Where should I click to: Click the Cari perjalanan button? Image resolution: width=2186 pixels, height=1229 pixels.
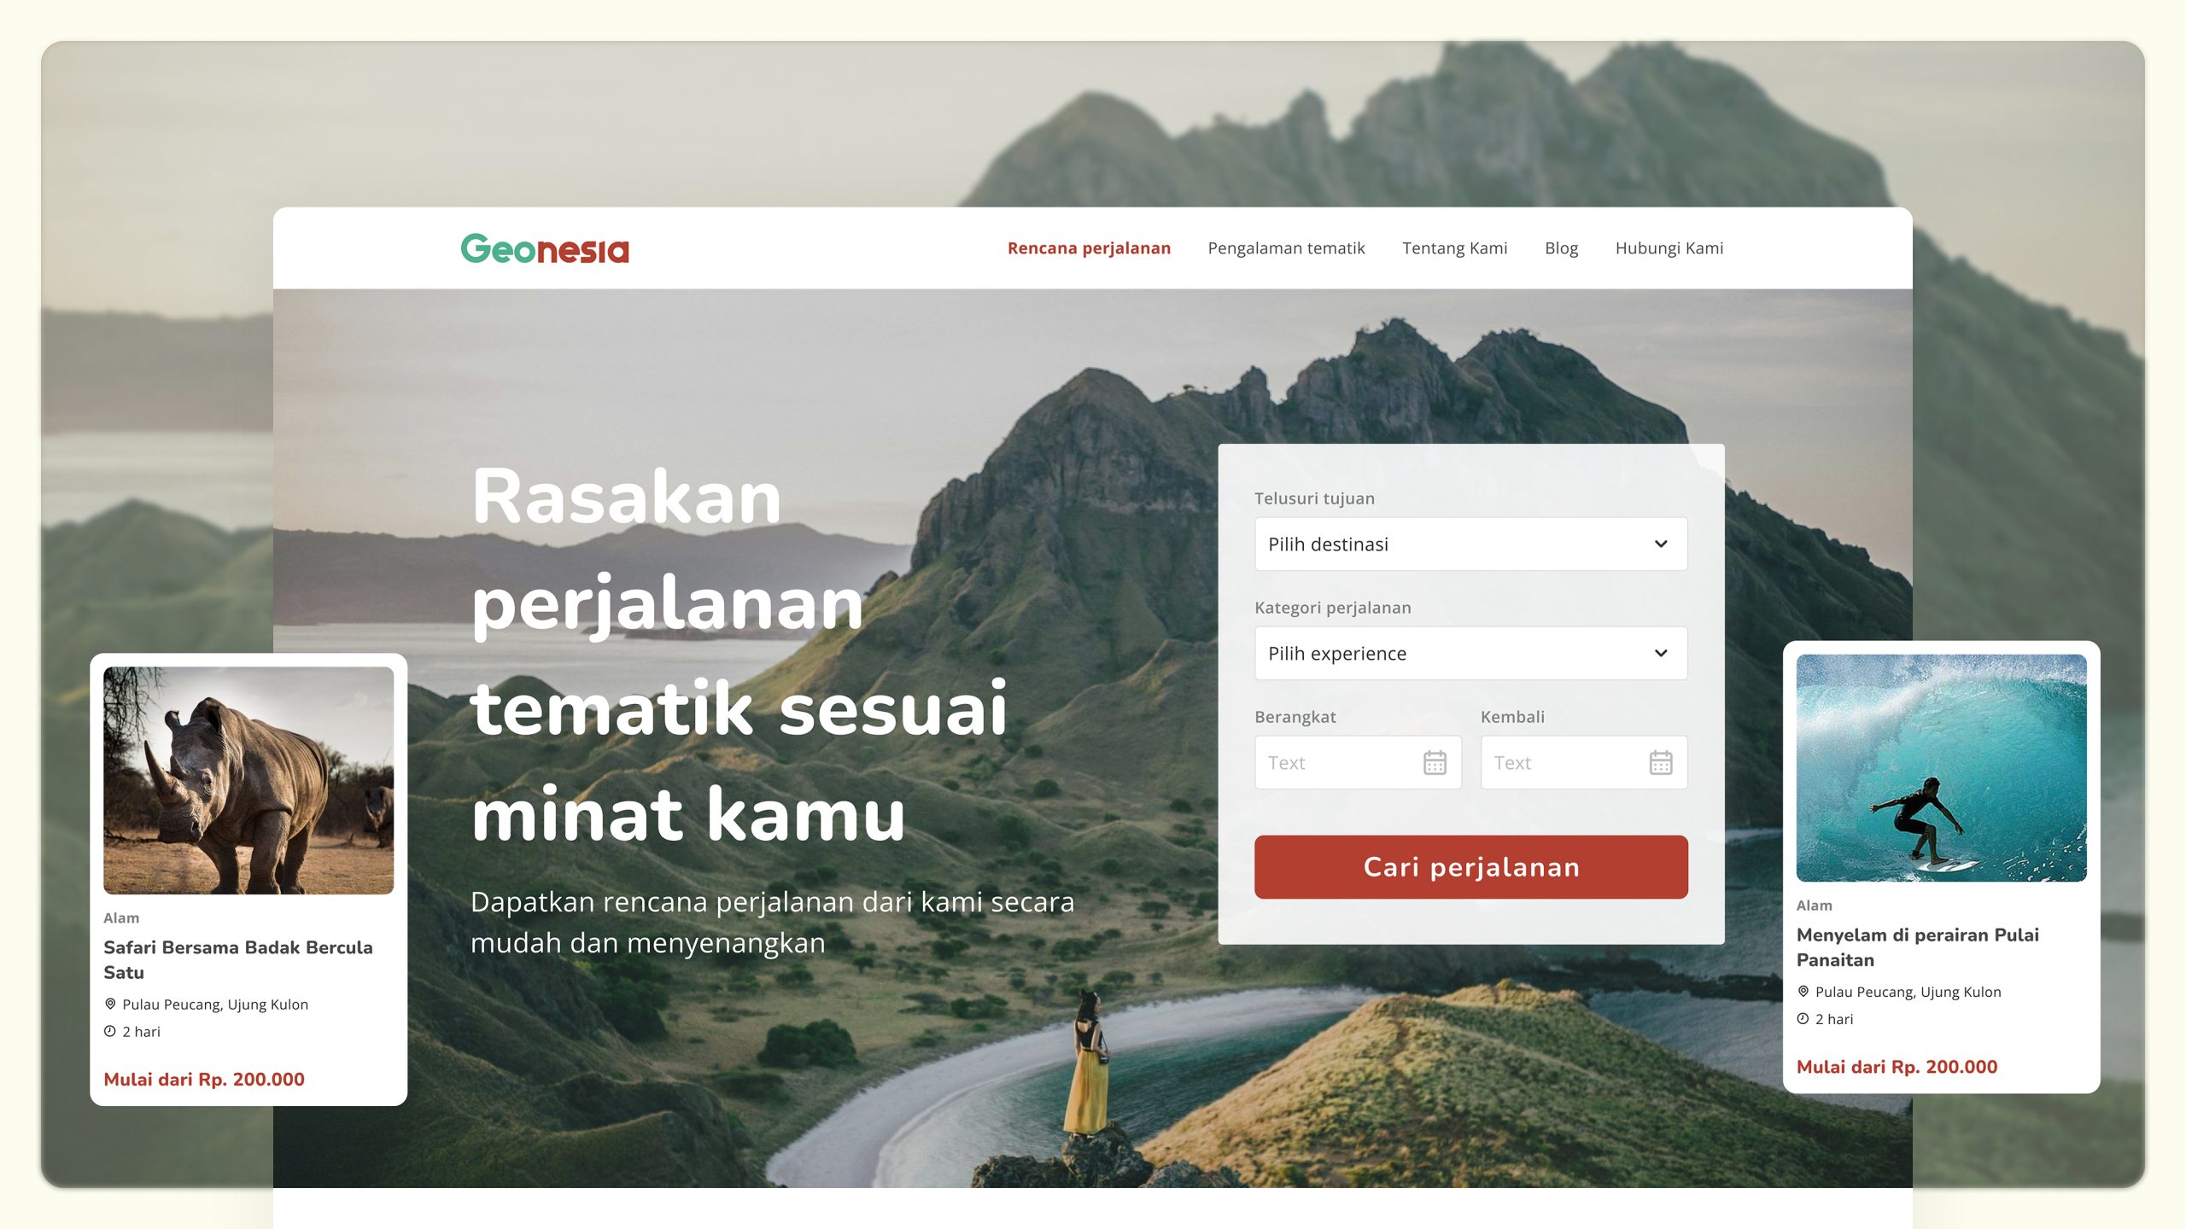pos(1470,866)
